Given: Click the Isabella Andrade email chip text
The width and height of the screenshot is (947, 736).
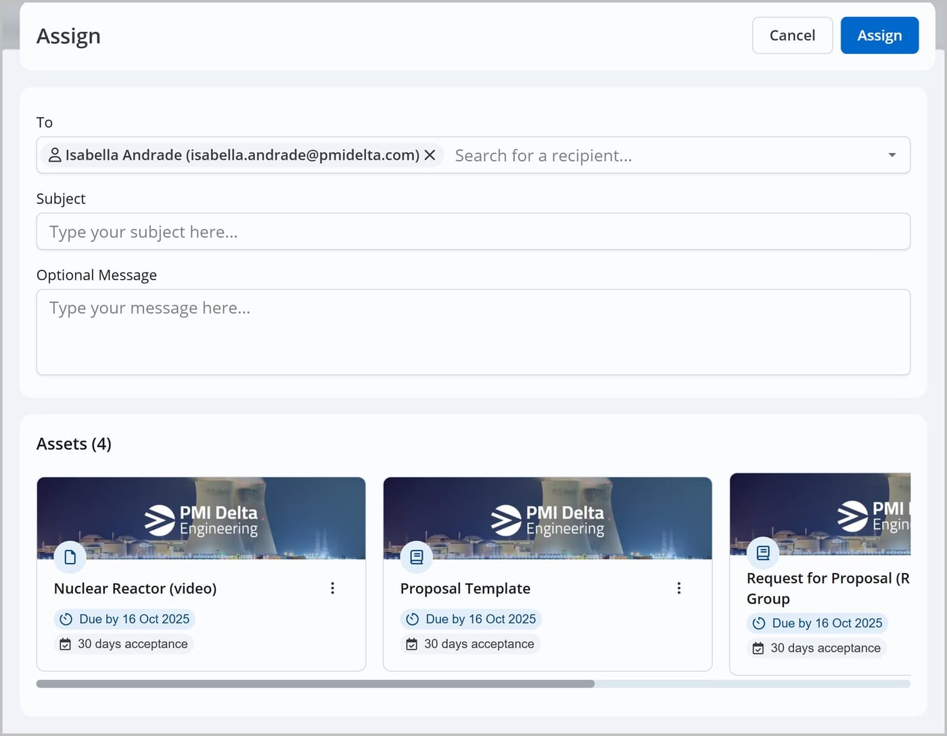Looking at the screenshot, I should [242, 155].
